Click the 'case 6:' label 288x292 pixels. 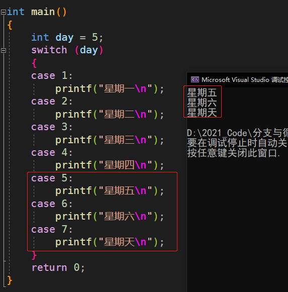[52, 204]
